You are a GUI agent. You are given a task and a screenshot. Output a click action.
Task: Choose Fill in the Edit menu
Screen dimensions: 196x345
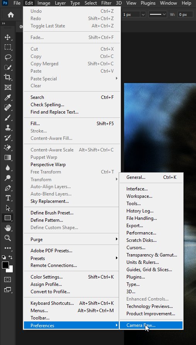[72, 124]
